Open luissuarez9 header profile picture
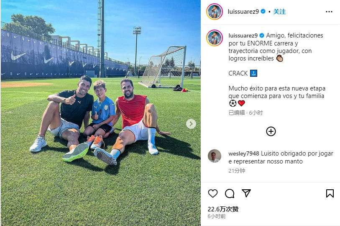340x226 pixels. pyautogui.click(x=215, y=12)
